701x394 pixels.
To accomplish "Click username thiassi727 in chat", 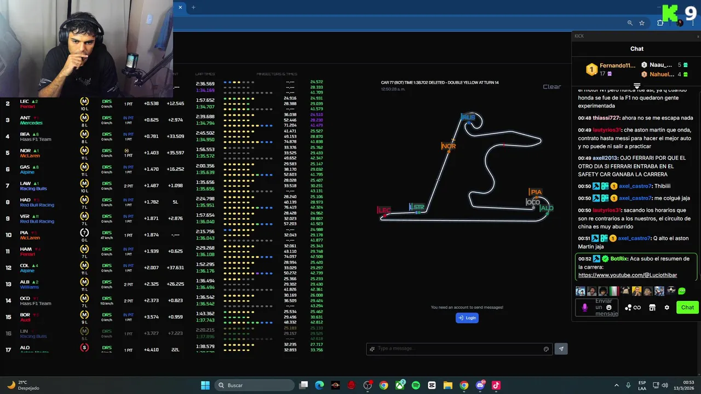I will tap(606, 118).
